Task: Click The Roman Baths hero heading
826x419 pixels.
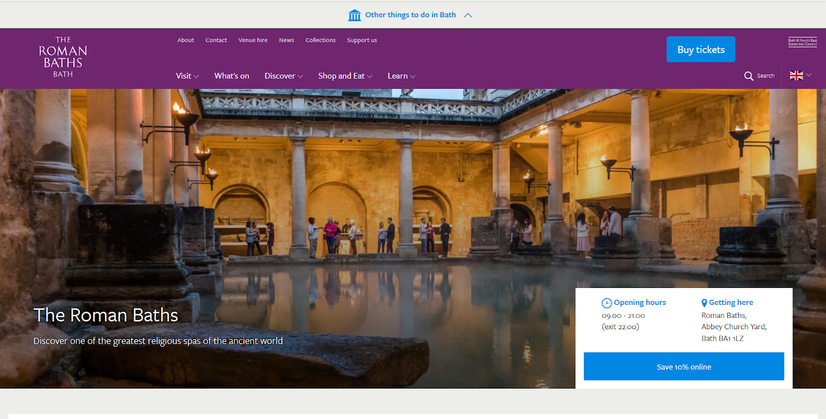Action: coord(106,315)
